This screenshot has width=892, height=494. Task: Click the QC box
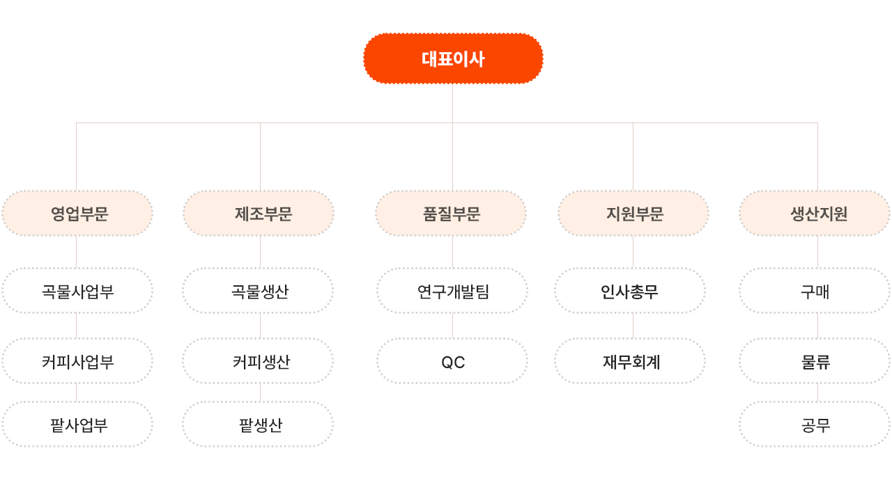452,361
